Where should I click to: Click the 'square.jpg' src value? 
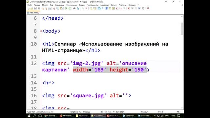click(x=88, y=95)
